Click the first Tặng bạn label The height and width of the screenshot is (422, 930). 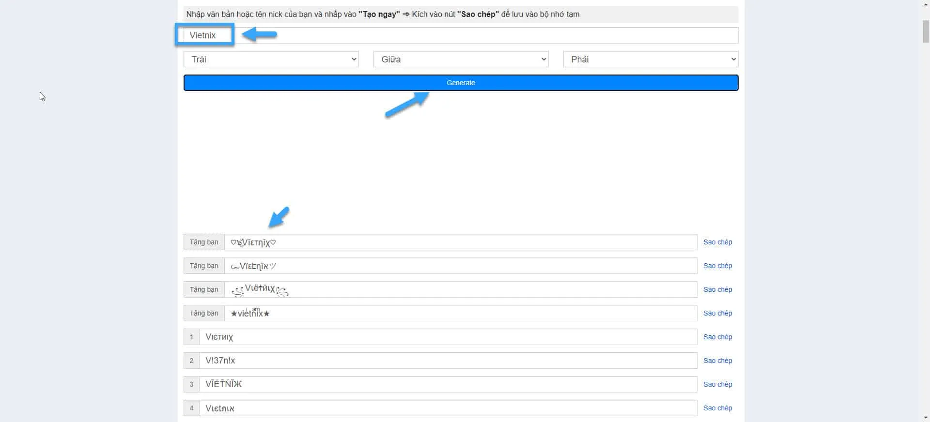204,242
